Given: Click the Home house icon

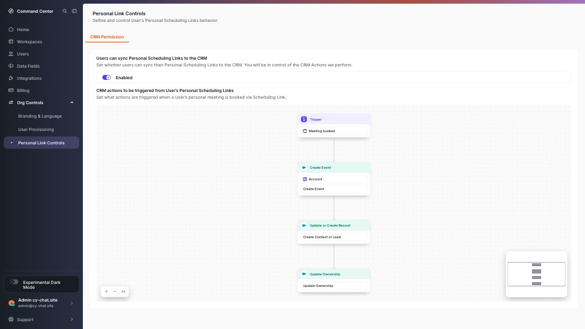Looking at the screenshot, I should click(11, 29).
